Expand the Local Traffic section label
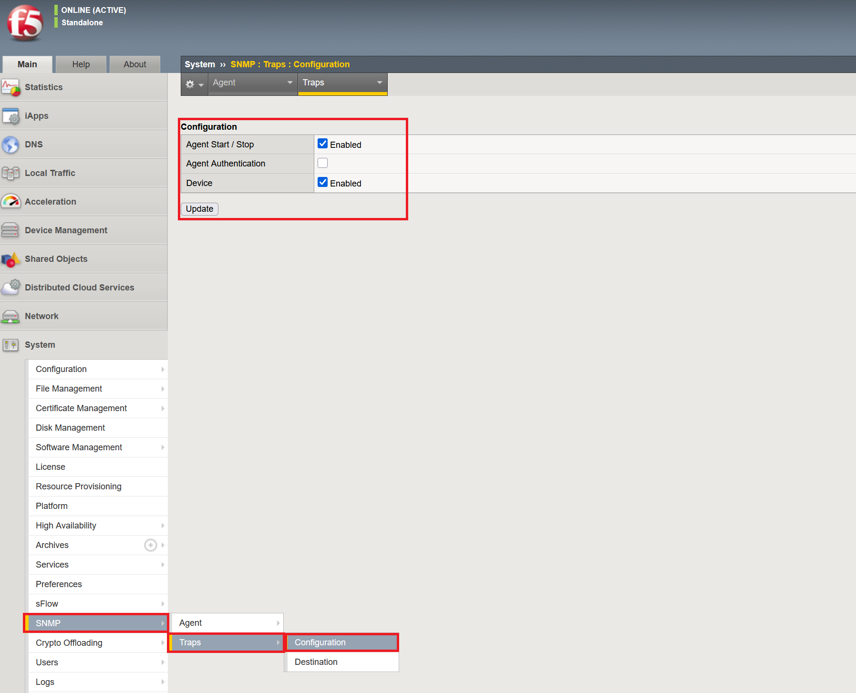Image resolution: width=856 pixels, height=693 pixels. tap(50, 173)
